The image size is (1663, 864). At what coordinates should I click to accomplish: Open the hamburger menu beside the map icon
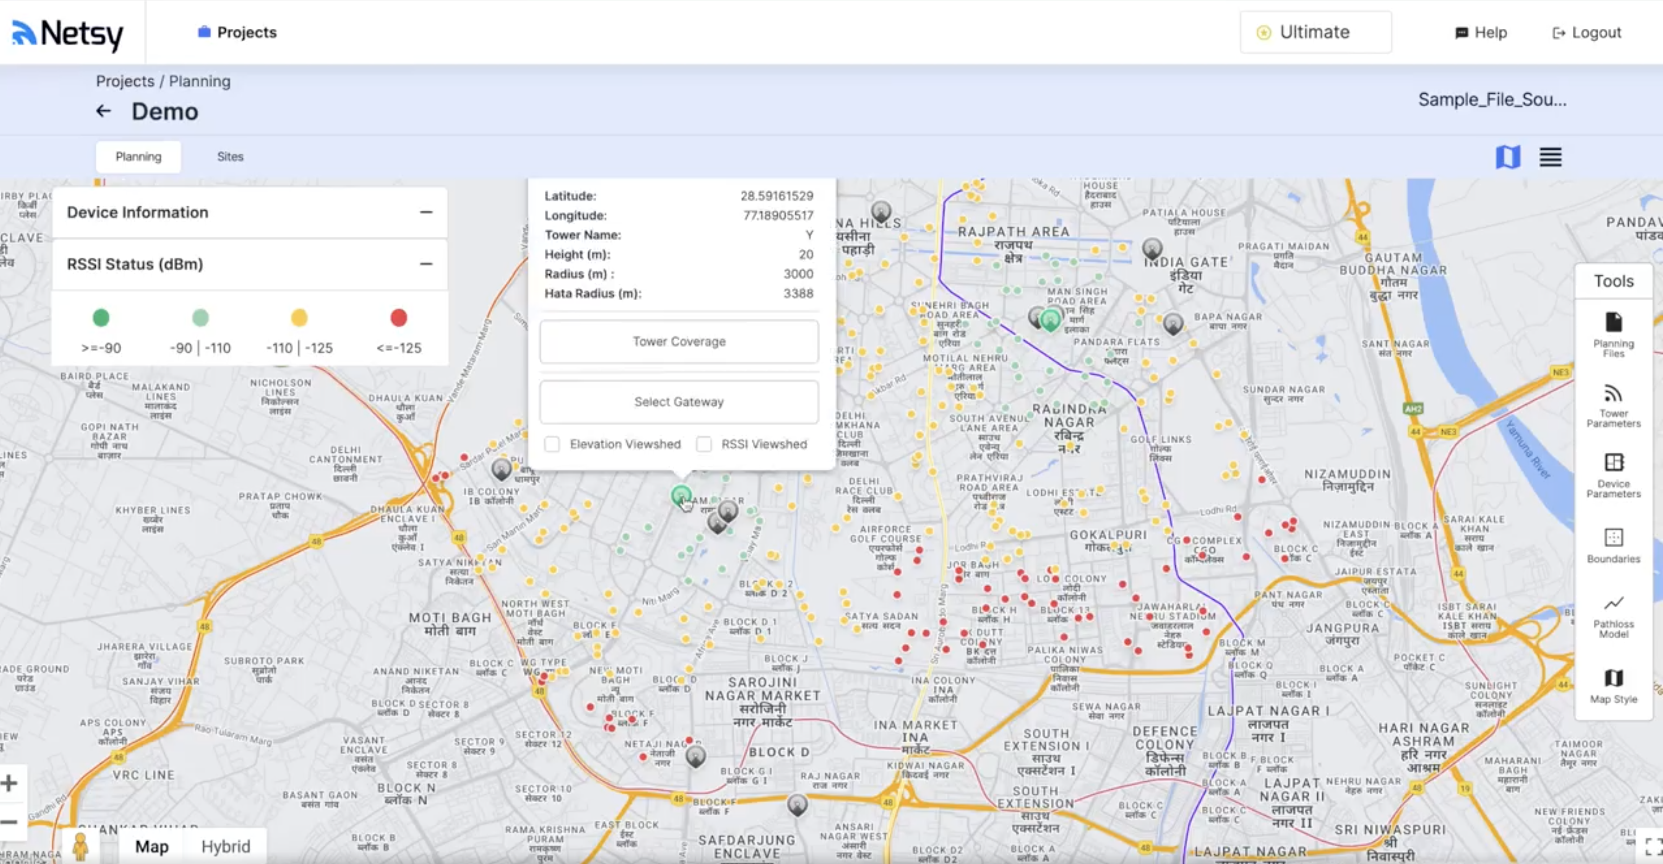pyautogui.click(x=1550, y=157)
